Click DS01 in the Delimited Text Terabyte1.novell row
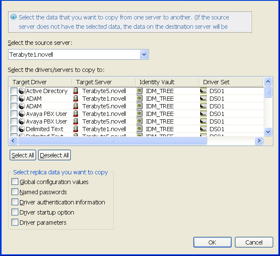Screen dimensions: 280x256 click(x=217, y=129)
